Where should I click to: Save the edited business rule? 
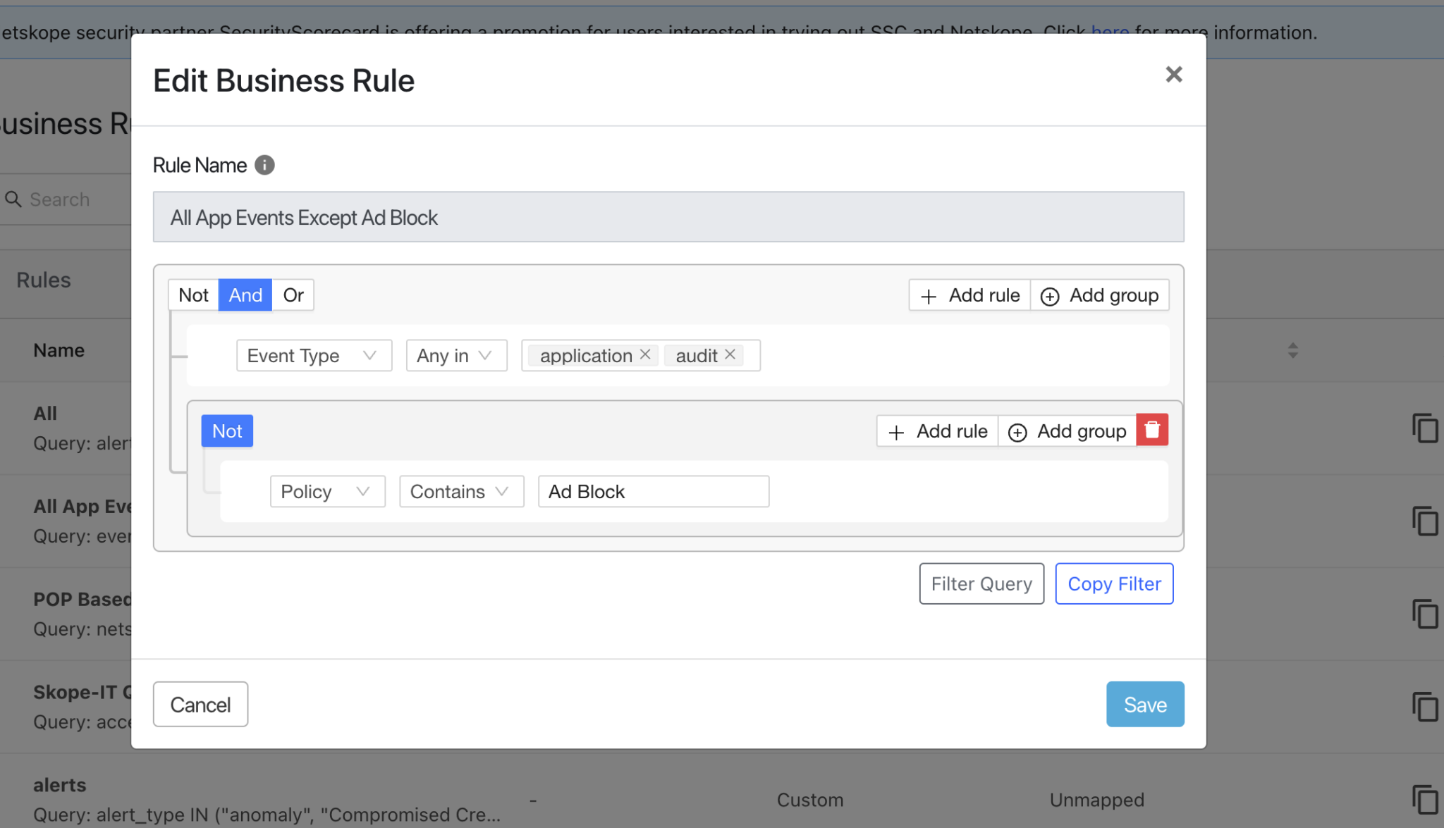click(x=1144, y=704)
